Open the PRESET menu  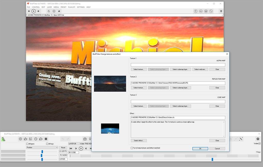[x=63, y=7]
